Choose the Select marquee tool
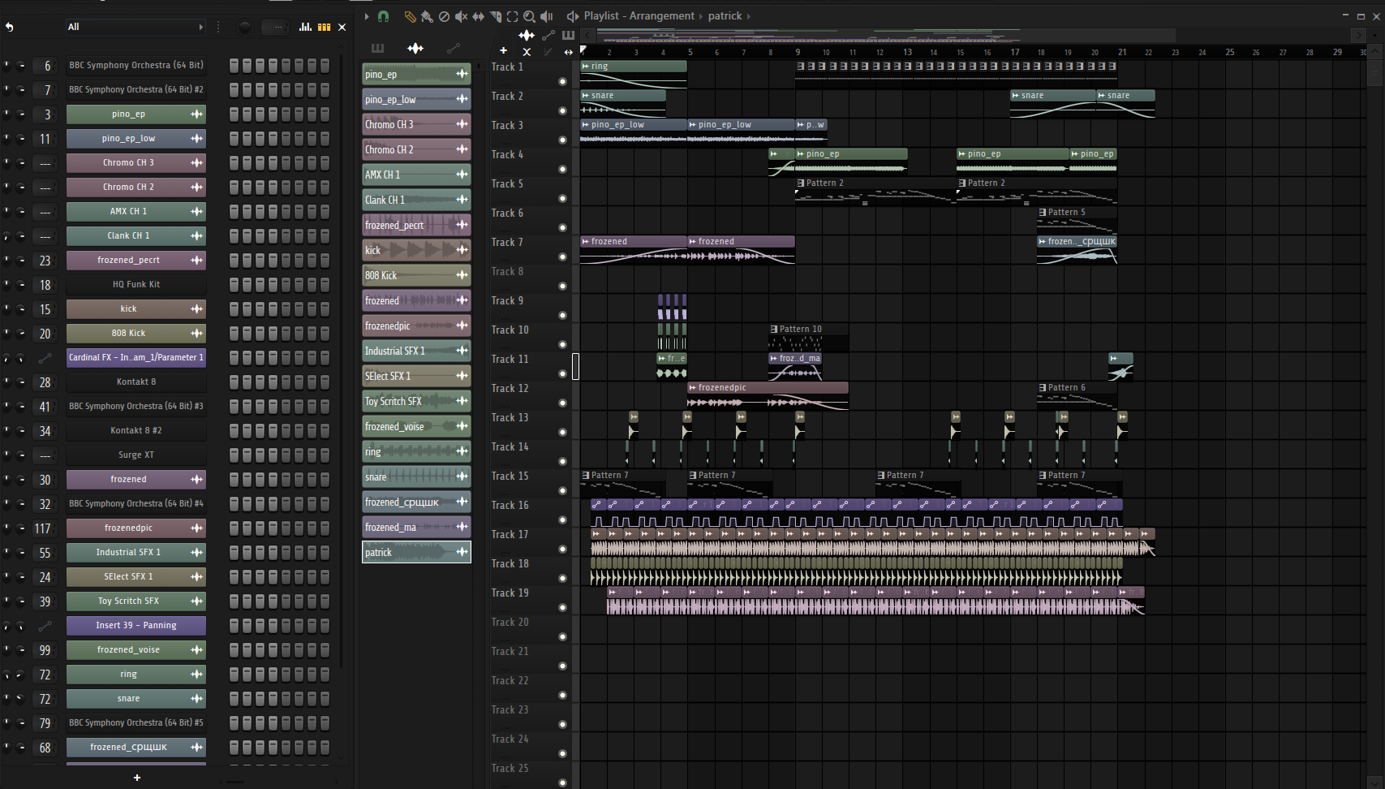This screenshot has width=1385, height=789. coord(513,16)
